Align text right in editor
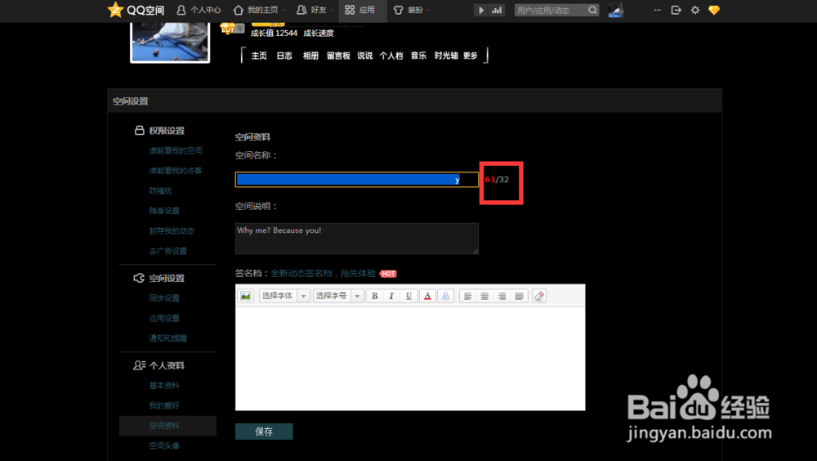Image resolution: width=817 pixels, height=461 pixels. (502, 296)
